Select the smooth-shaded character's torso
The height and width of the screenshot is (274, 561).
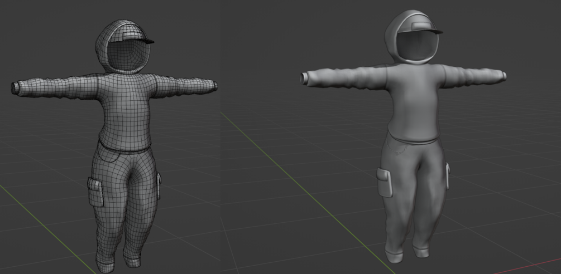415,102
